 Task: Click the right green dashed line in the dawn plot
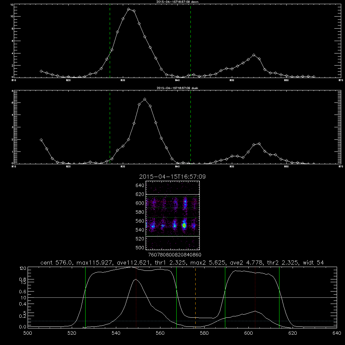(x=190, y=41)
